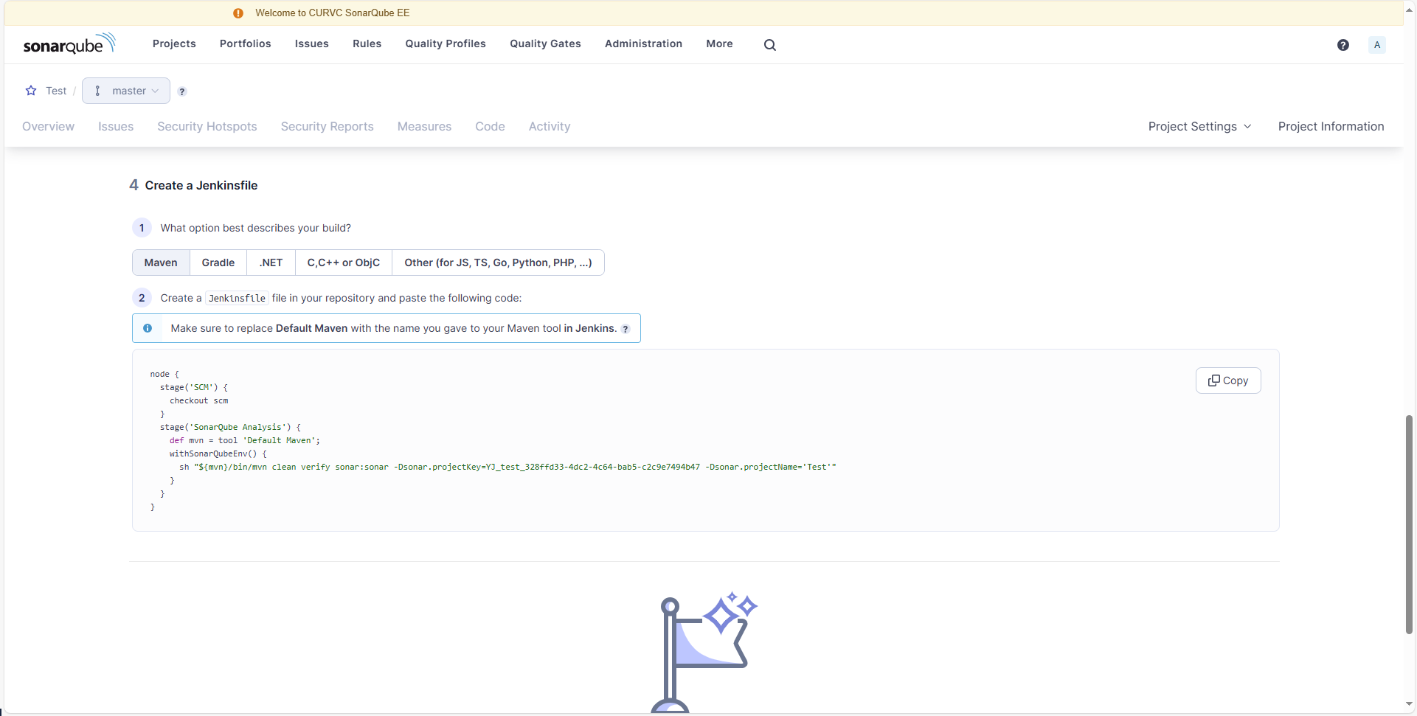Click the Test project breadcrumb link

pyautogui.click(x=56, y=91)
